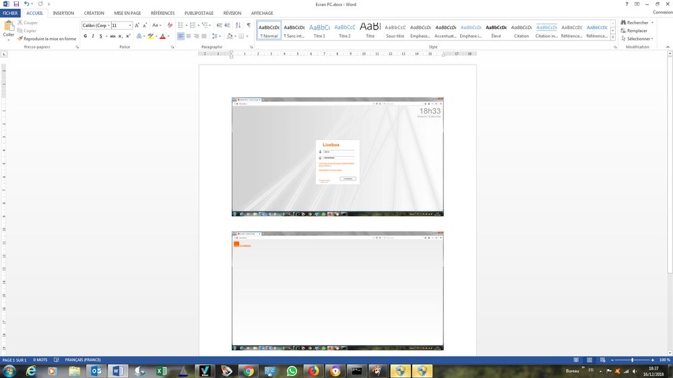673x378 pixels.
Task: Click the bullet list icon
Action: click(x=181, y=26)
